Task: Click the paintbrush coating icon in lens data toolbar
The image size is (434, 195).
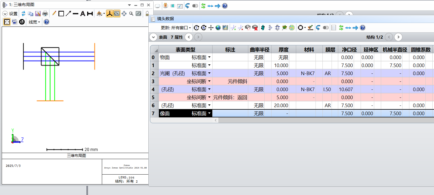Action: tap(310, 28)
